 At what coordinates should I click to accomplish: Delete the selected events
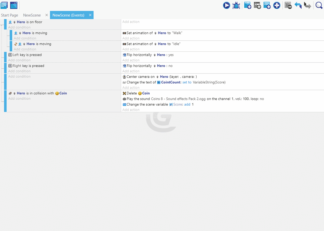[x=288, y=5]
